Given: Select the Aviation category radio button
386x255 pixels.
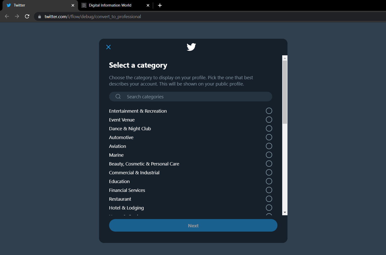Looking at the screenshot, I should coord(269,146).
